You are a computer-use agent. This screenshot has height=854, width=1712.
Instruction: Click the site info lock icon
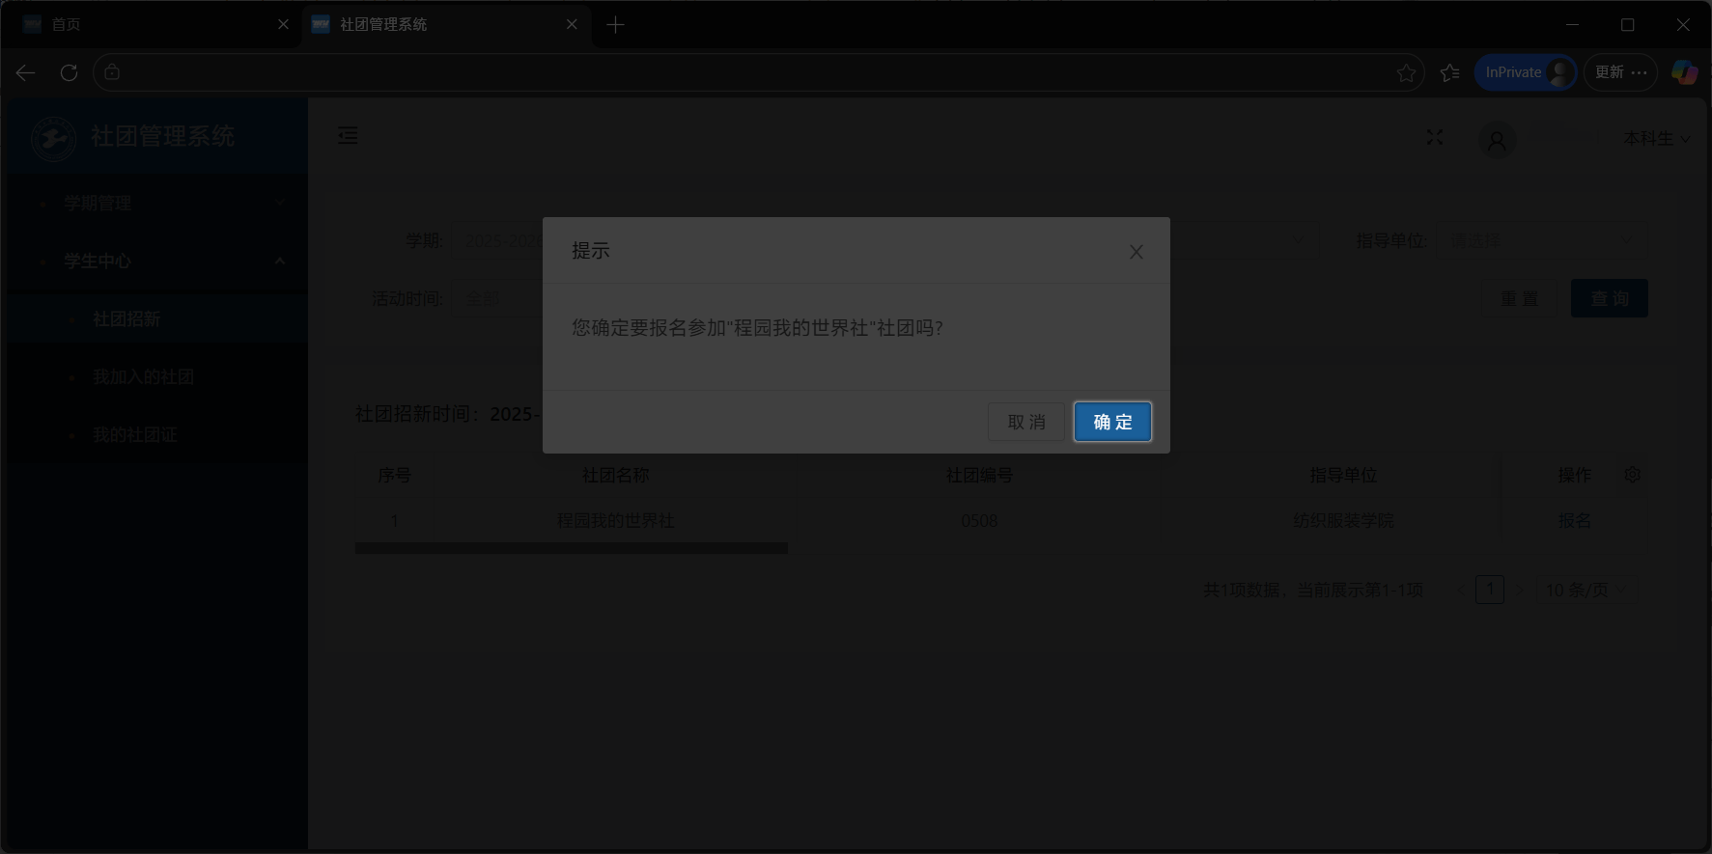point(112,72)
